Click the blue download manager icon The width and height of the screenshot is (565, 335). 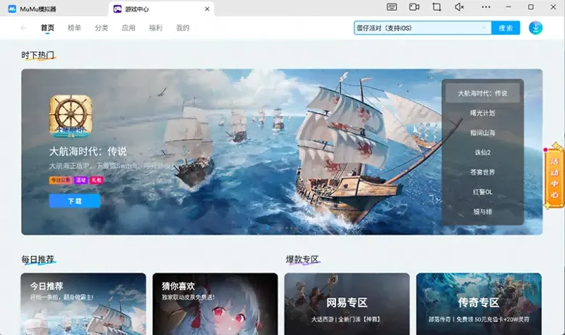(x=535, y=28)
